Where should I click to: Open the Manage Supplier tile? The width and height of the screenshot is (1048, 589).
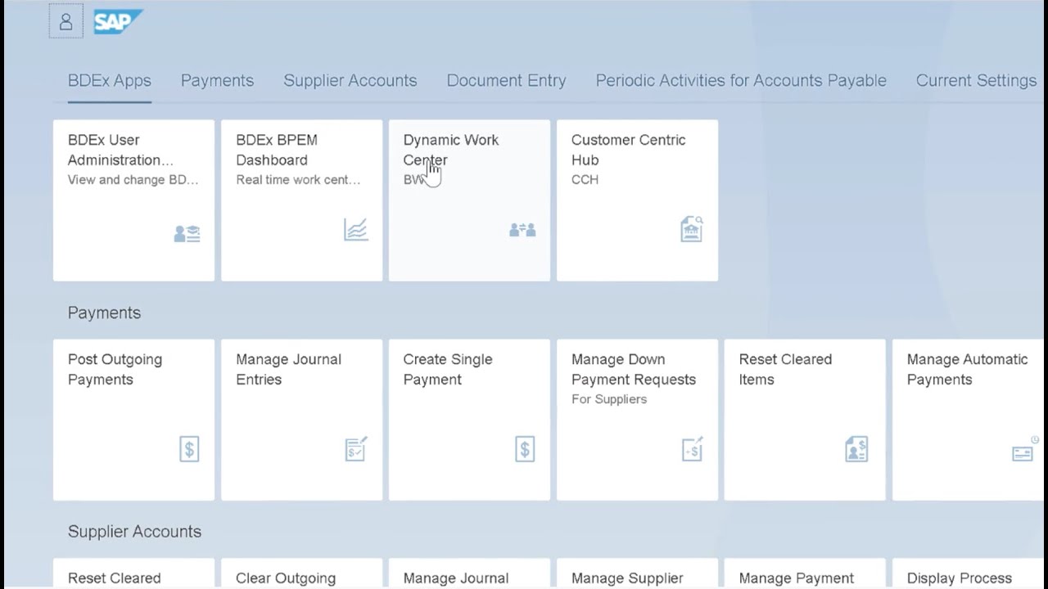[x=637, y=573]
